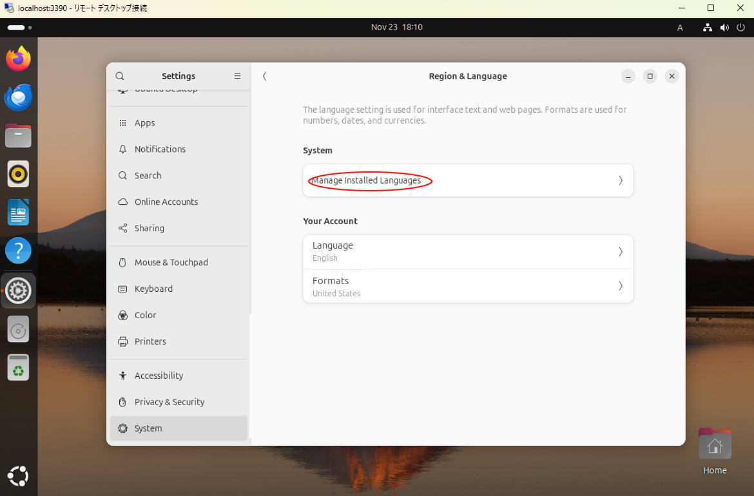Click the network status icon in top bar
754x496 pixels.
tap(708, 28)
